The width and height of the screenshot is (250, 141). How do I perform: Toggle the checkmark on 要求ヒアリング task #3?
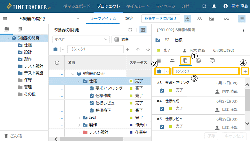tap(162, 90)
